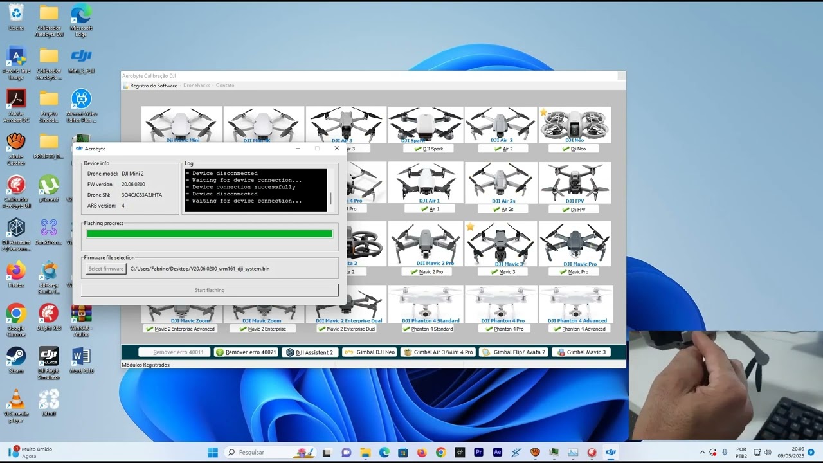823x463 pixels.
Task: Open the Registro do Software menu
Action: click(154, 86)
